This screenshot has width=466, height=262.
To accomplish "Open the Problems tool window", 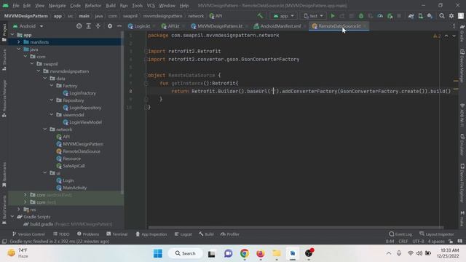I will [x=88, y=234].
